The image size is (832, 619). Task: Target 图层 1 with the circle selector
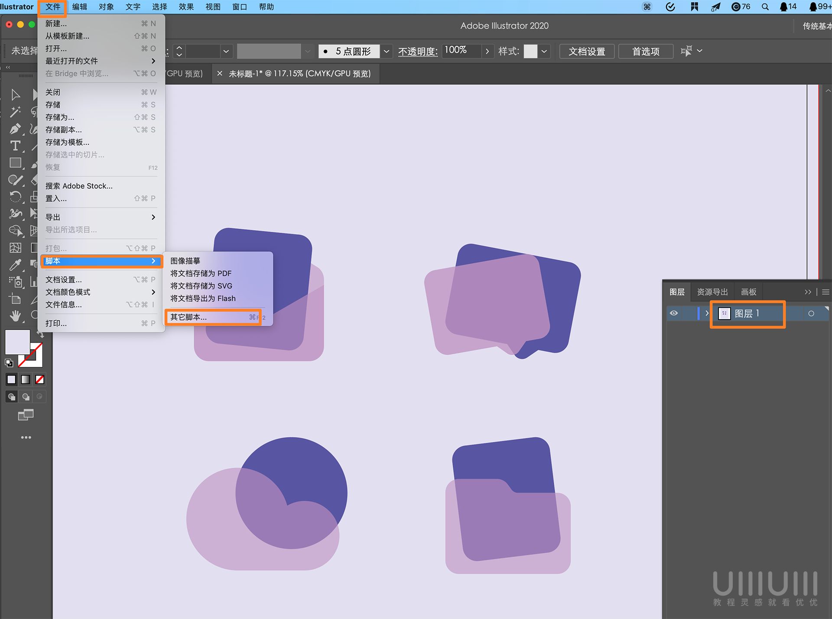click(812, 313)
